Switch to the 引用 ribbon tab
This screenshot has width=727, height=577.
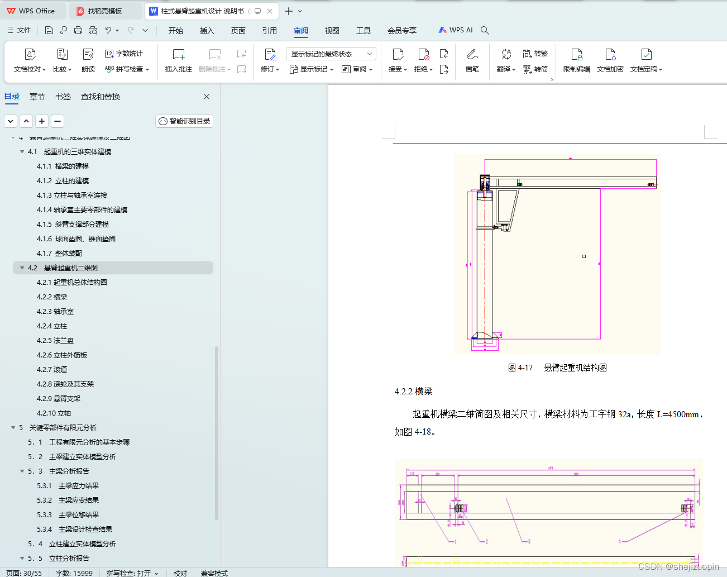pyautogui.click(x=270, y=31)
